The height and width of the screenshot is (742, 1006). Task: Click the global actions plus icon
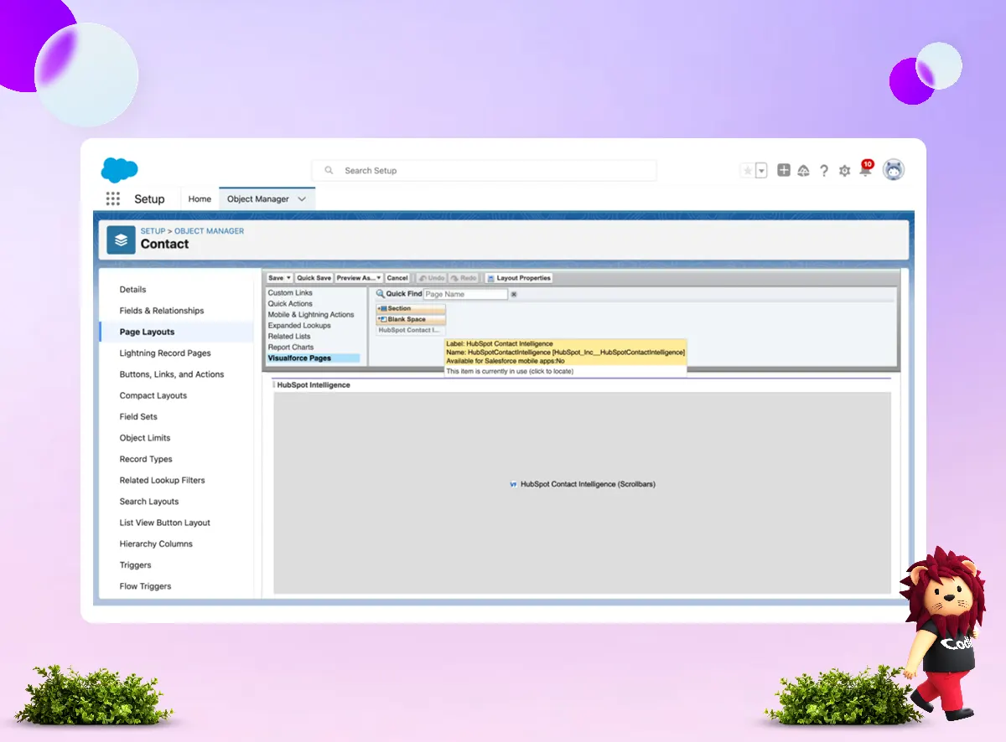point(784,170)
